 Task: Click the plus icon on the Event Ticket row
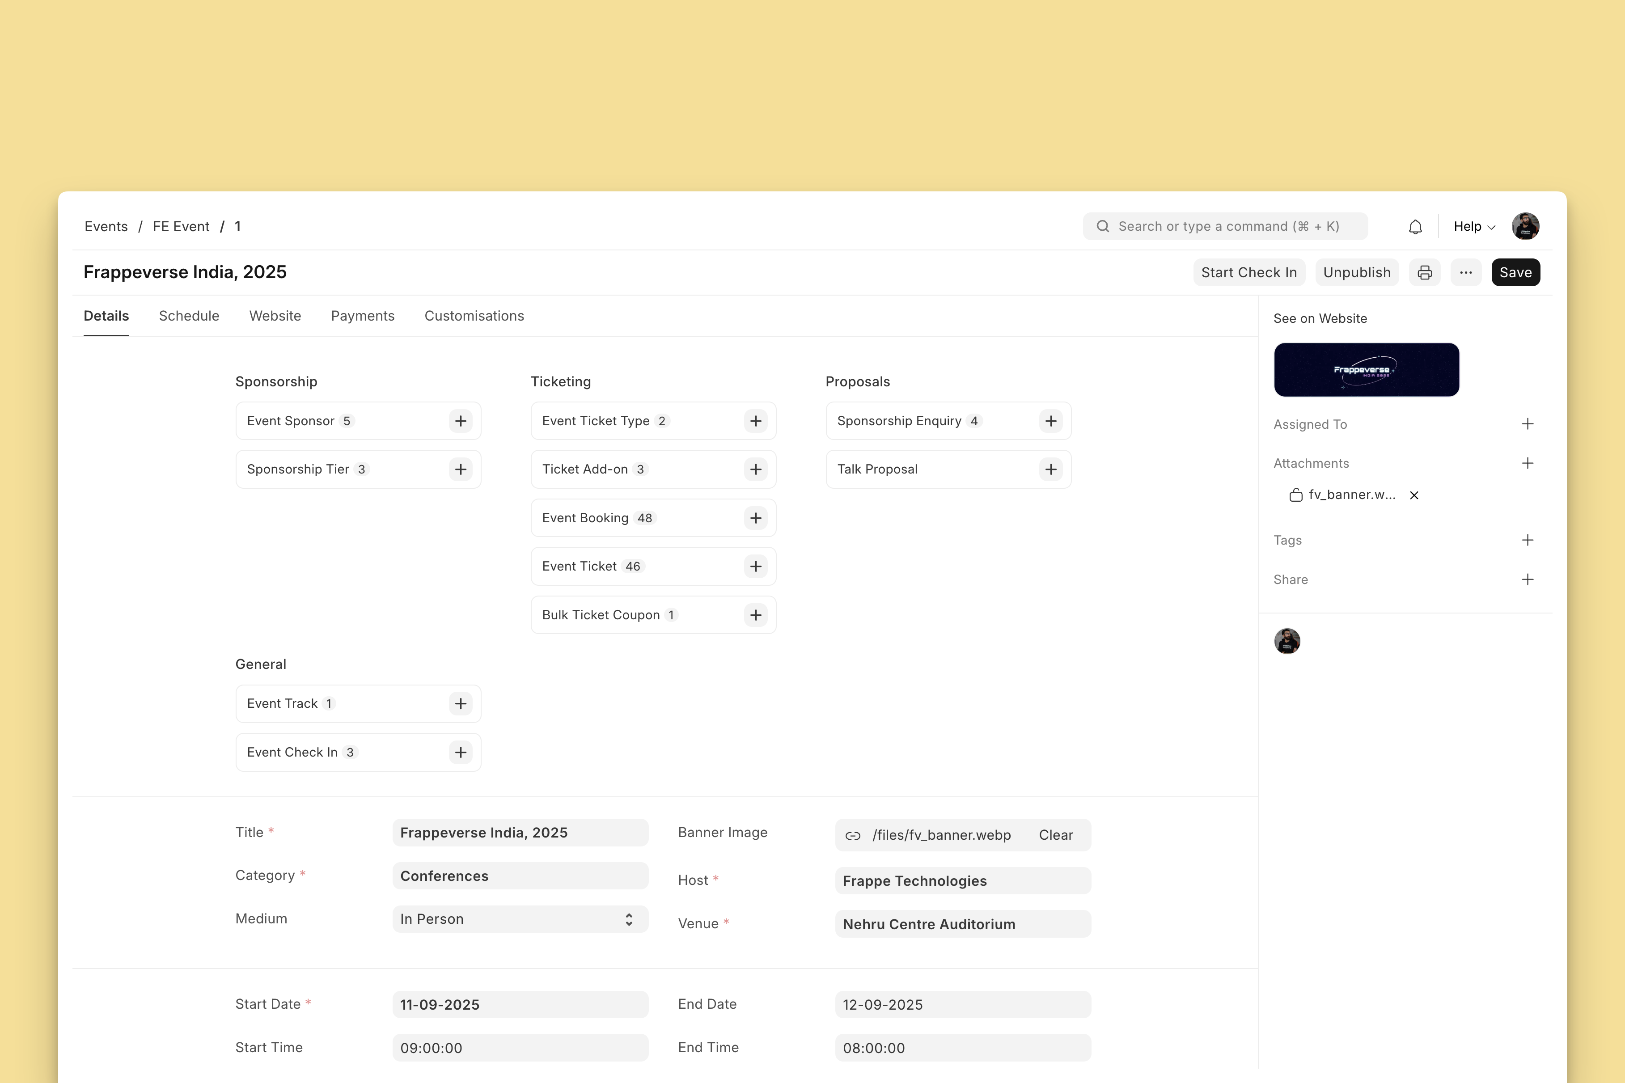pyautogui.click(x=756, y=567)
